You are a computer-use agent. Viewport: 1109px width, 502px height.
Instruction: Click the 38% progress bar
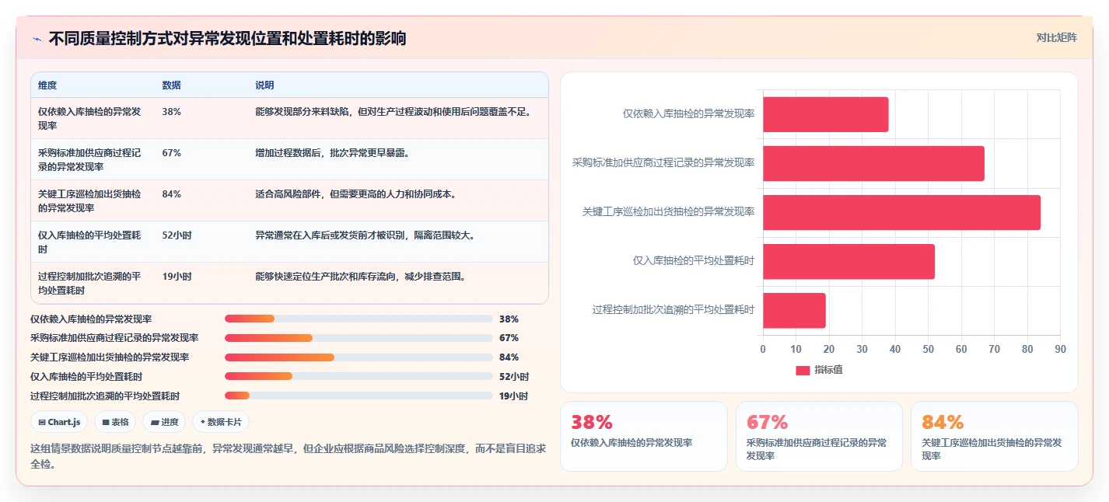359,319
